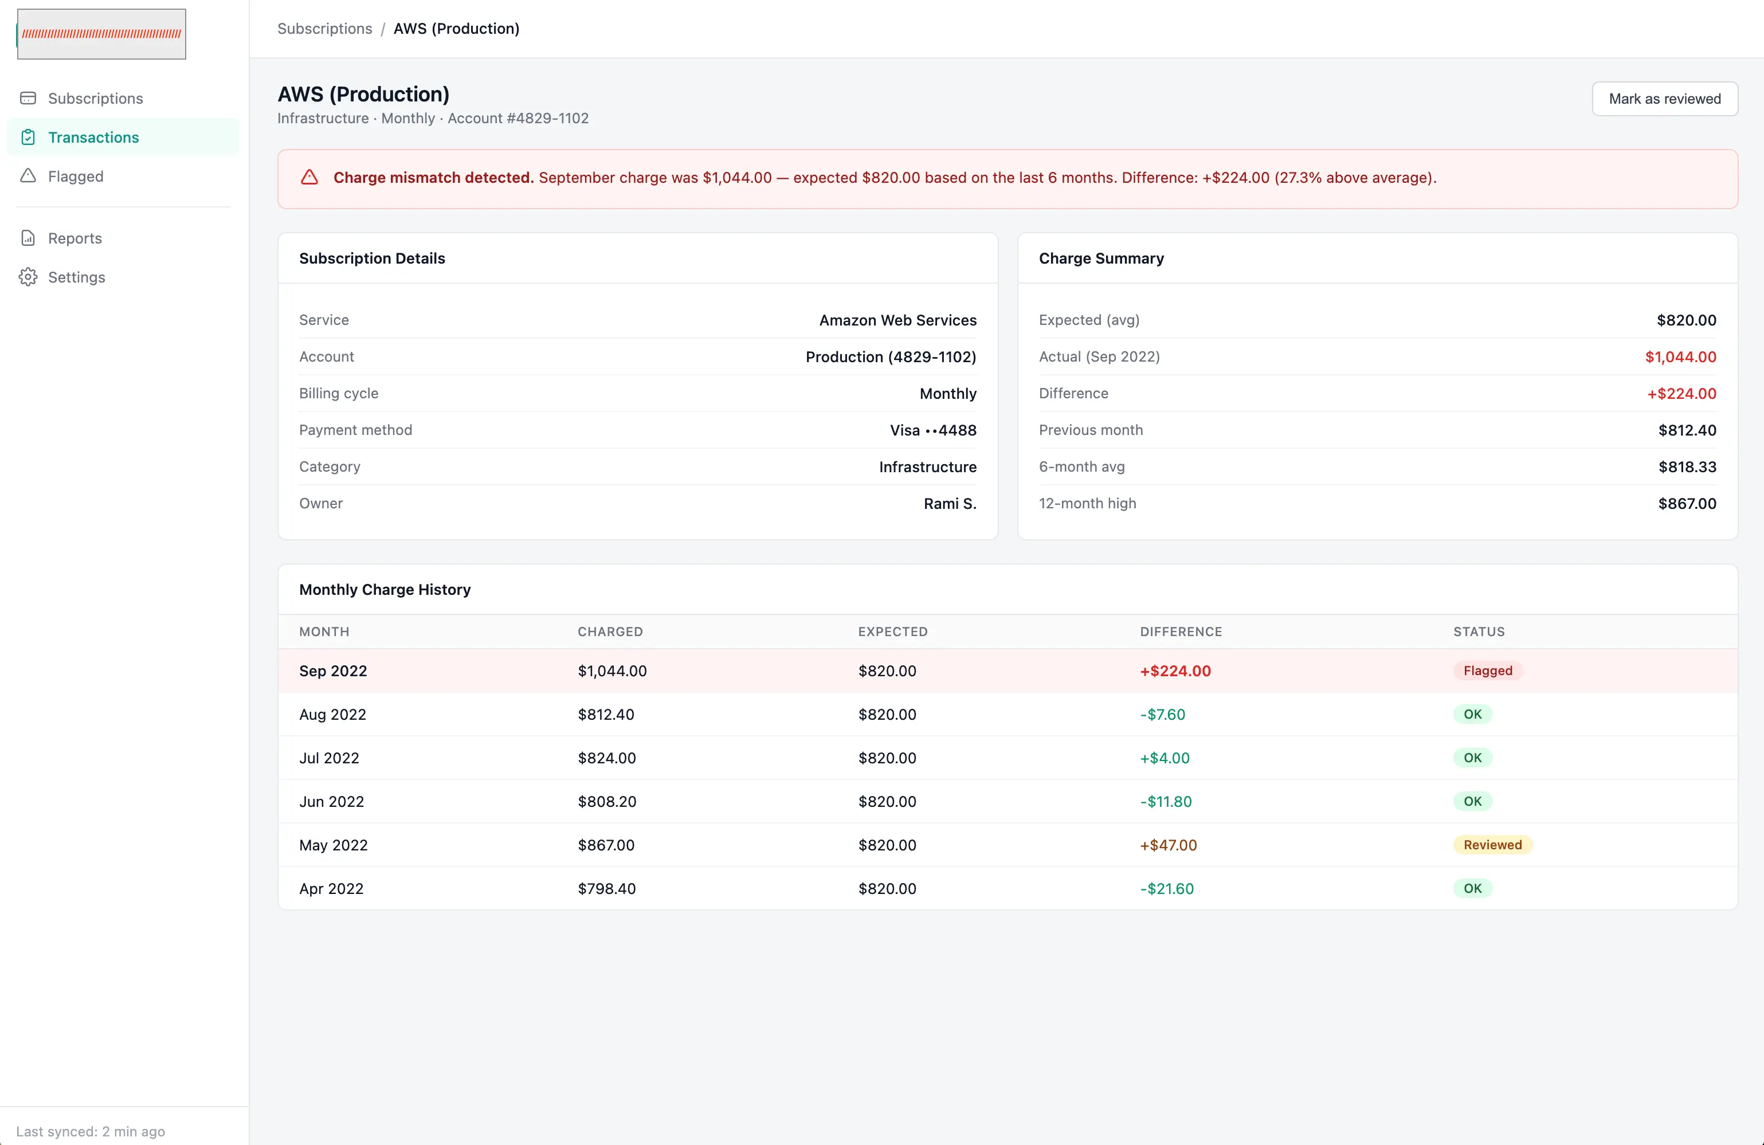Select the Aug 2022 month cell
Viewport: 1764px width, 1145px height.
[x=333, y=715]
